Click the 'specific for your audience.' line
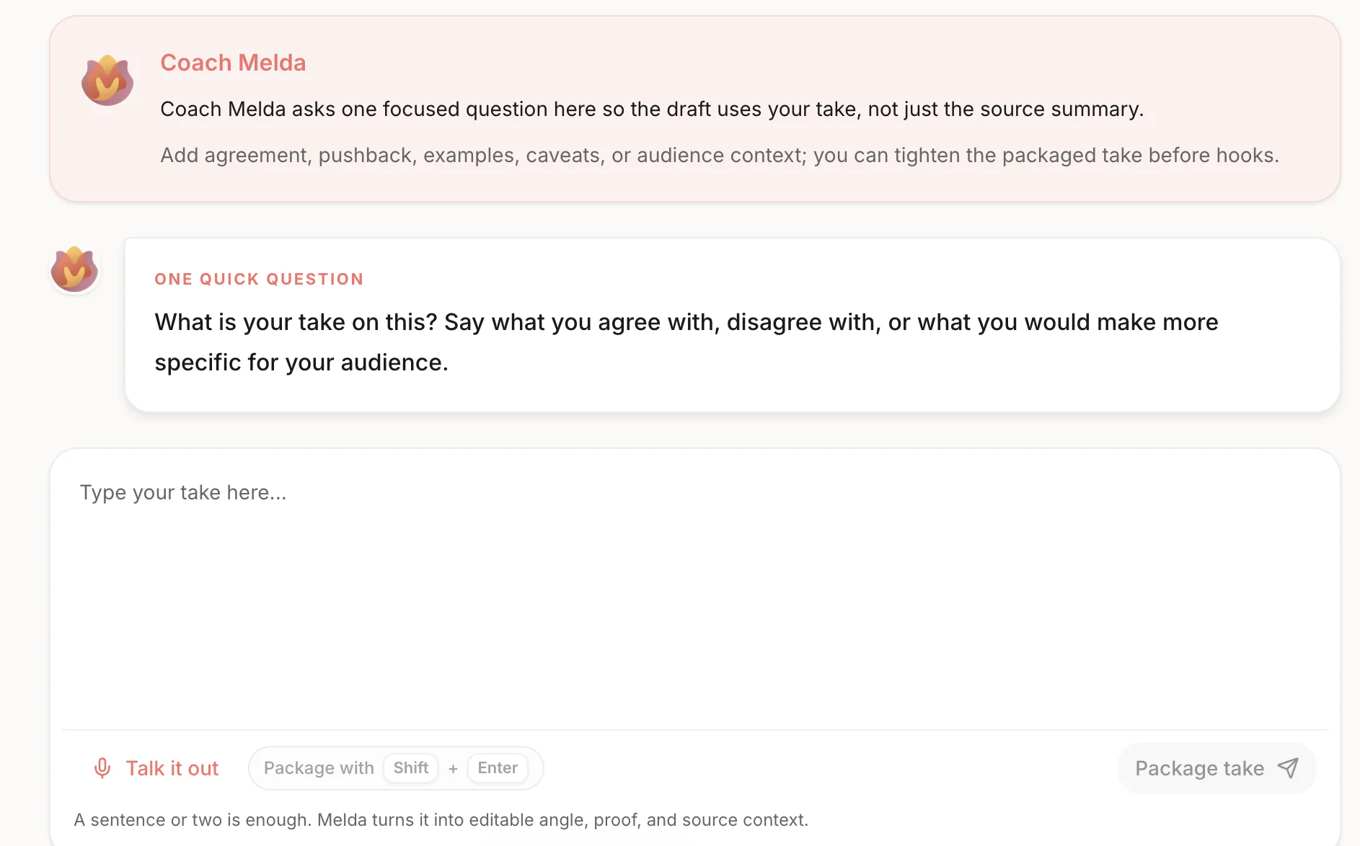This screenshot has height=846, width=1360. click(301, 362)
